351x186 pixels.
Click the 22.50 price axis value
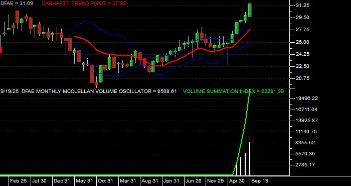(303, 66)
